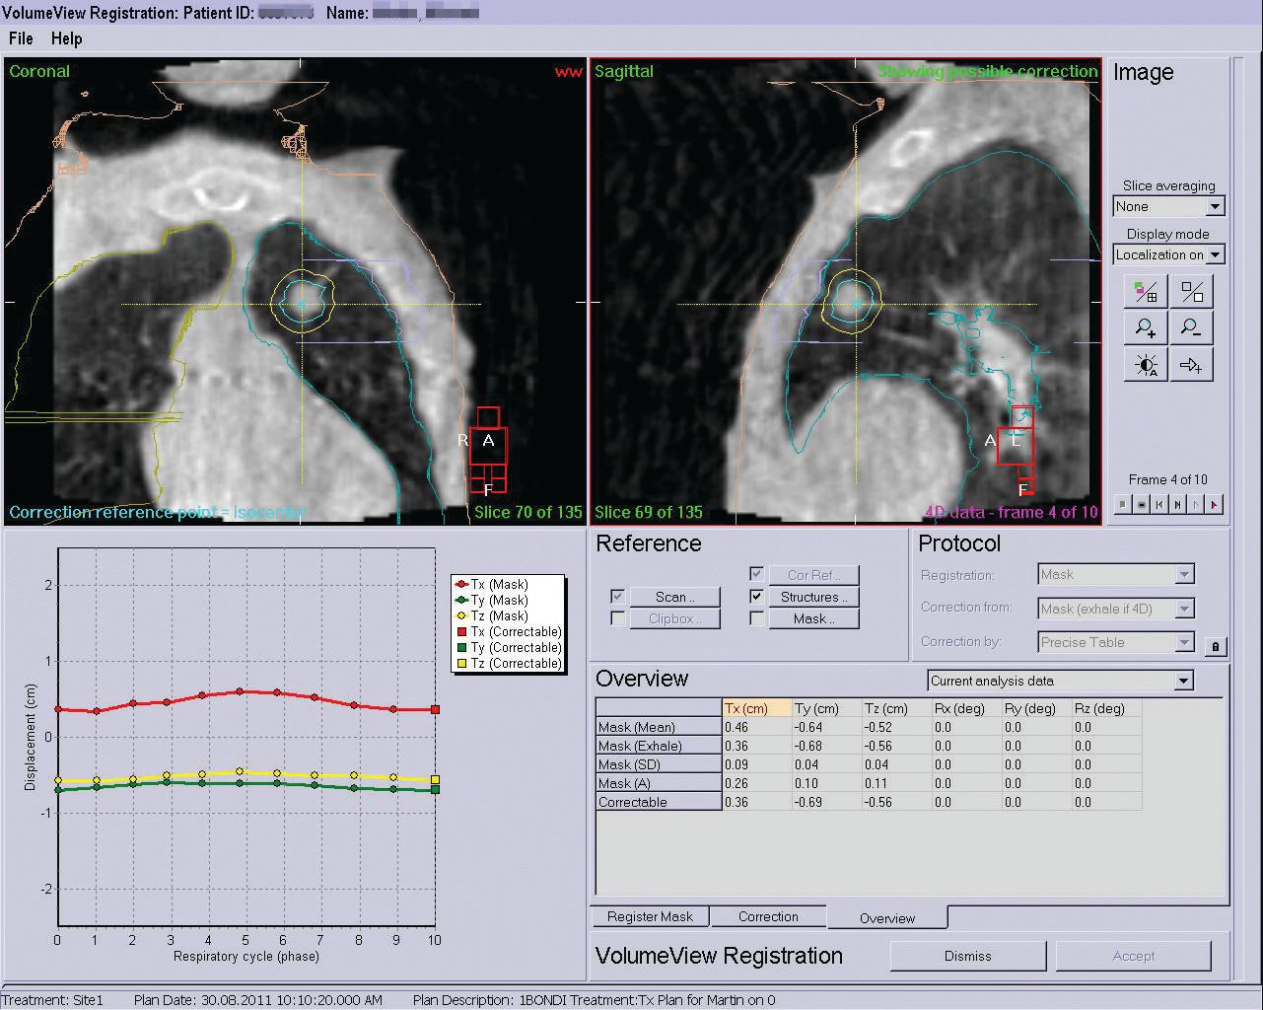Open the Current analysis data dropdown
This screenshot has height=1010, width=1263.
[1183, 681]
